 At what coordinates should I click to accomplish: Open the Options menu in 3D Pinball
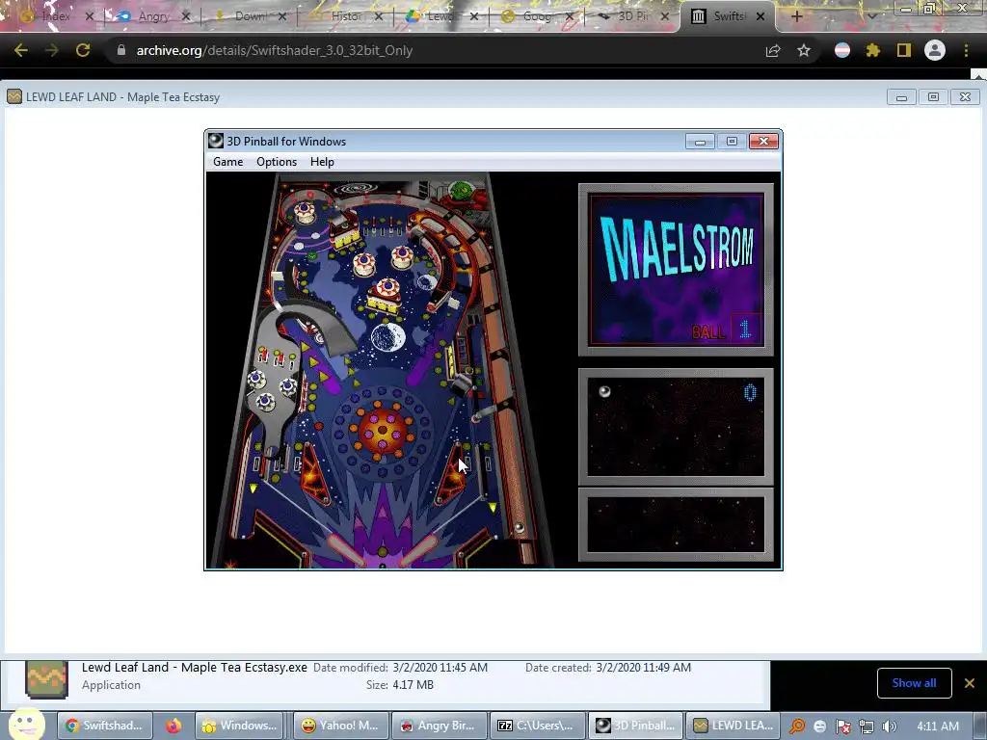[x=277, y=162]
